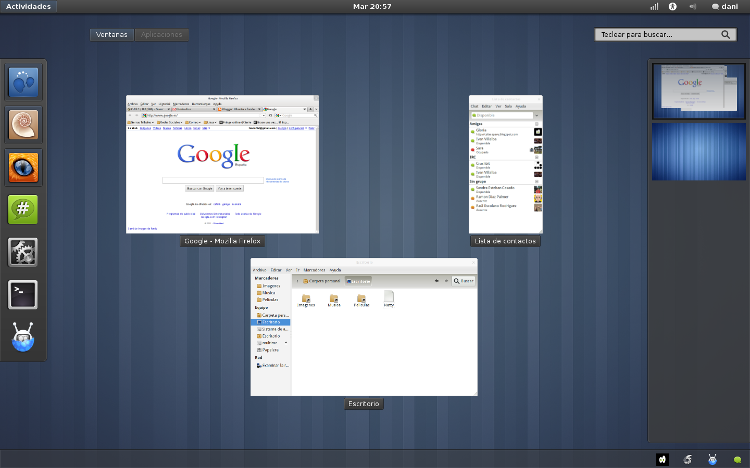Open the Marcadores menu in the Escritorio window
The image size is (750, 468).
click(314, 270)
